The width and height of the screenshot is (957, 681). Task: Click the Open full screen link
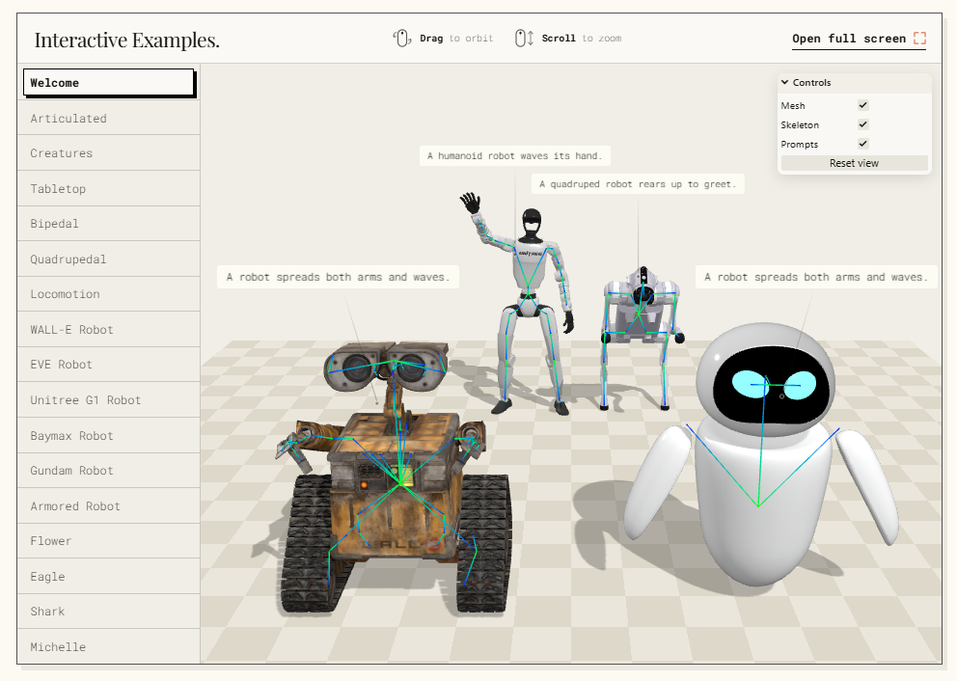[859, 39]
